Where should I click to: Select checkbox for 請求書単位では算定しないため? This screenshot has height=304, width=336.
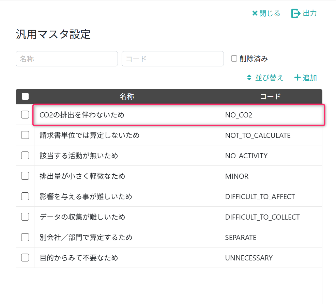click(x=25, y=135)
